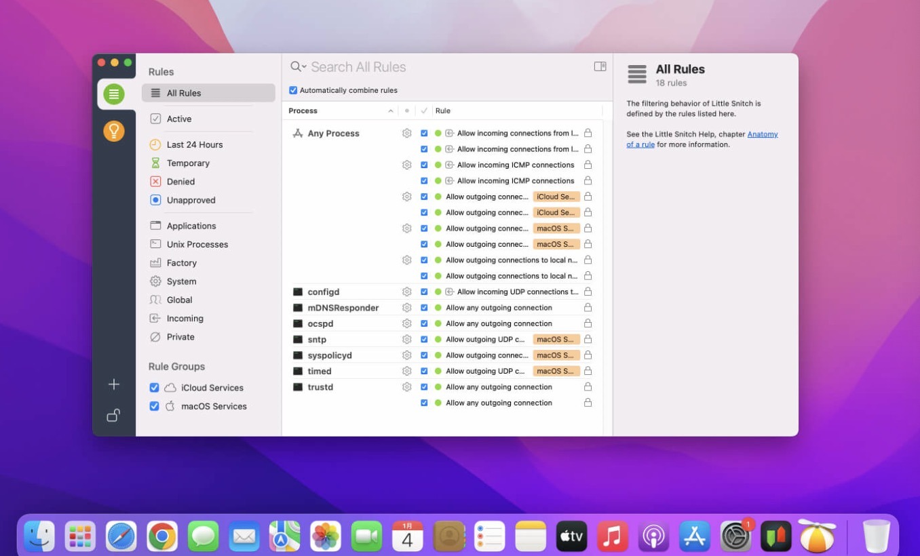Click lock icon on trustd rule

[588, 387]
